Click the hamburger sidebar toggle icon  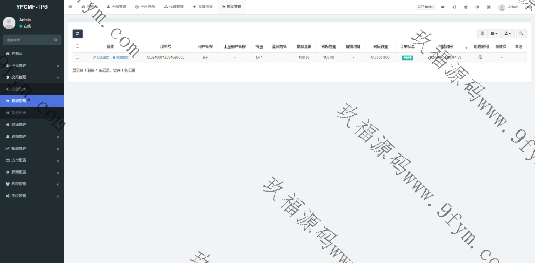[71, 7]
